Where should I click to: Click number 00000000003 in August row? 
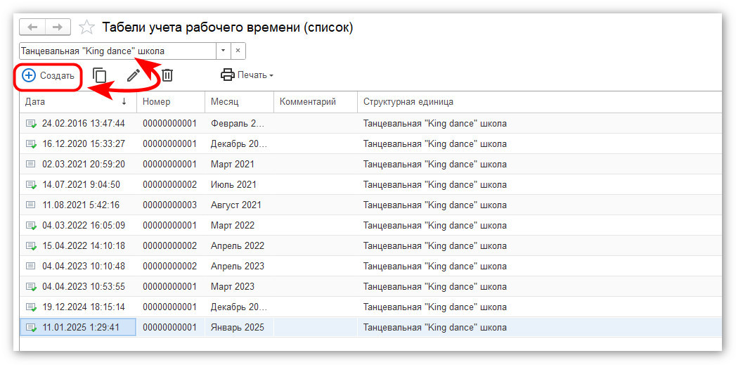170,205
